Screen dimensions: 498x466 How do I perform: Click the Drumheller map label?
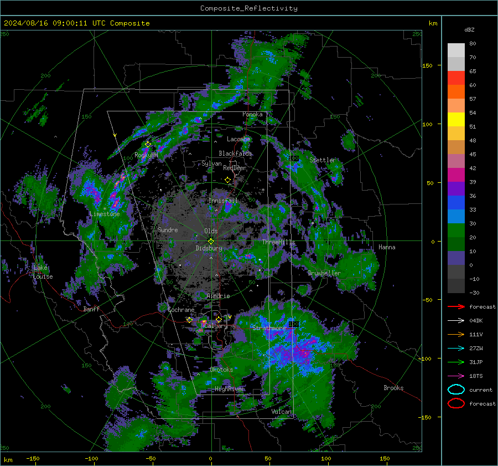pos(324,273)
